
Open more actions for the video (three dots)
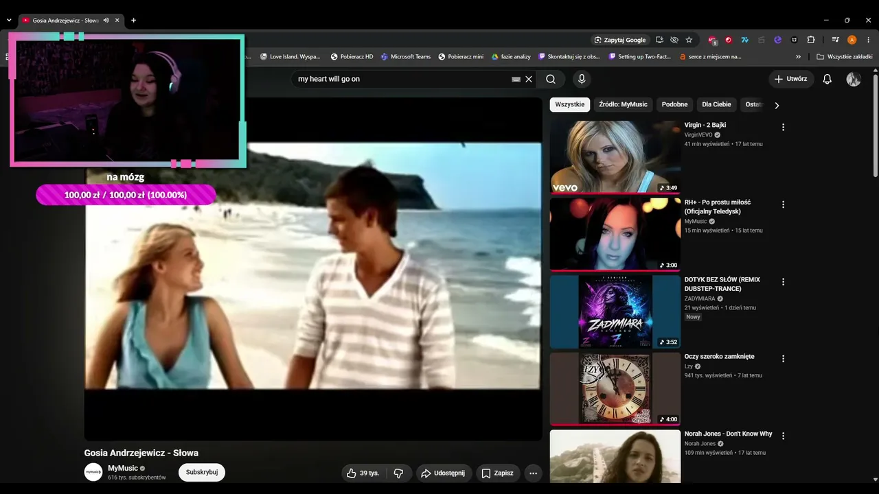[x=533, y=473]
